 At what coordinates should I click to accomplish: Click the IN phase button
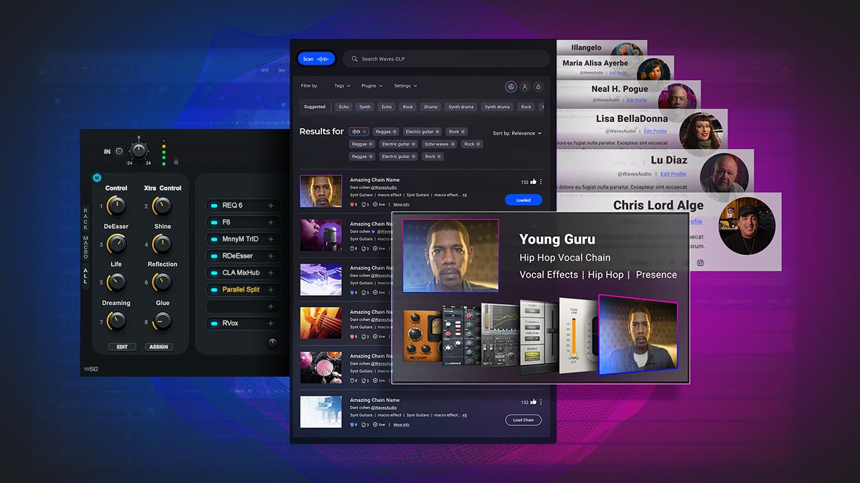point(119,152)
